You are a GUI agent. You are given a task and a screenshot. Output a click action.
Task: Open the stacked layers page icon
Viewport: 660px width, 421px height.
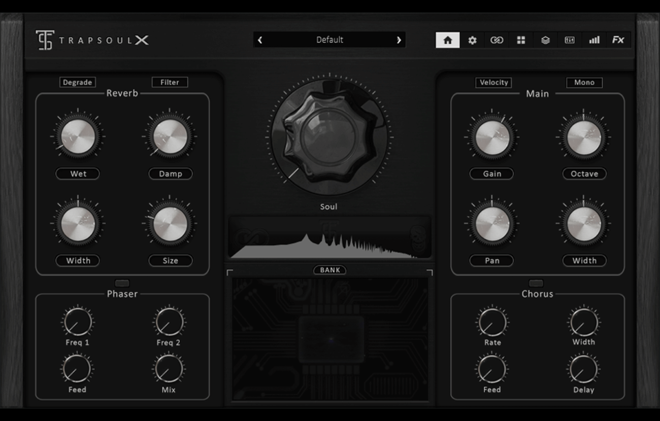545,40
